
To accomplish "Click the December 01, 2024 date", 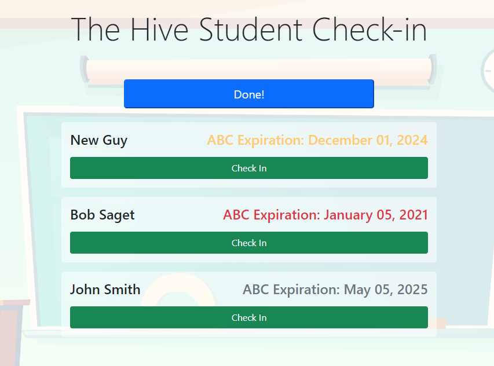I will [368, 140].
